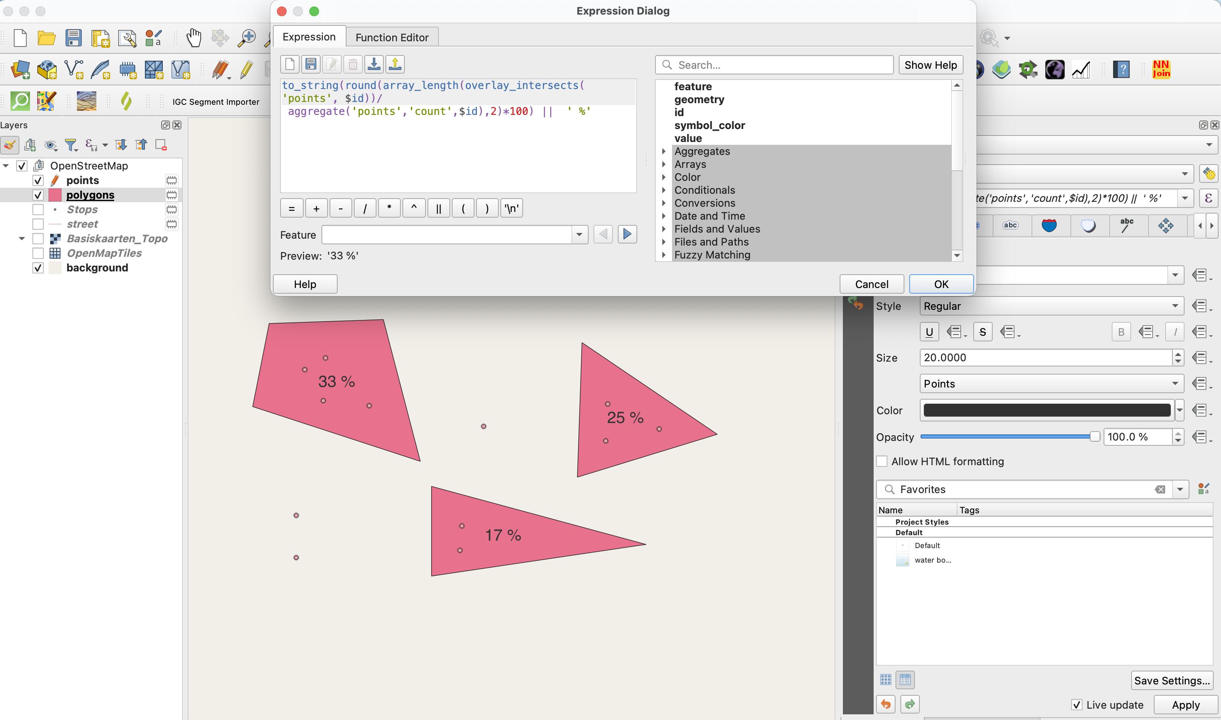This screenshot has width=1221, height=720.
Task: Click the question mark help plugin icon
Action: (x=1121, y=70)
